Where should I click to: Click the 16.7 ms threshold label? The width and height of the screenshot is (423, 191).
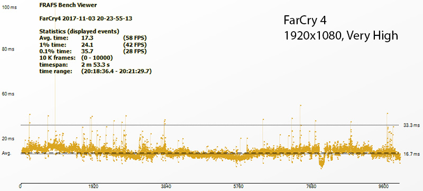pyautogui.click(x=412, y=155)
